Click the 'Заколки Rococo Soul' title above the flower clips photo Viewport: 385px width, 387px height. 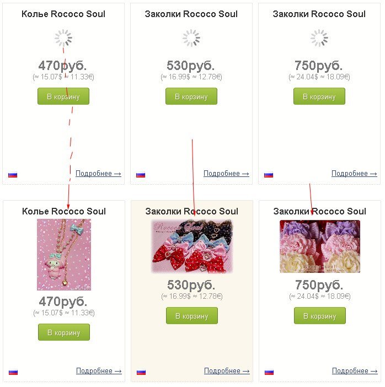[320, 211]
